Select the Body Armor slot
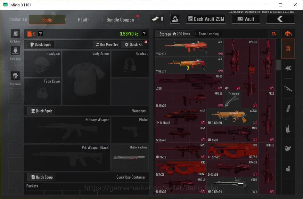 click(x=86, y=78)
